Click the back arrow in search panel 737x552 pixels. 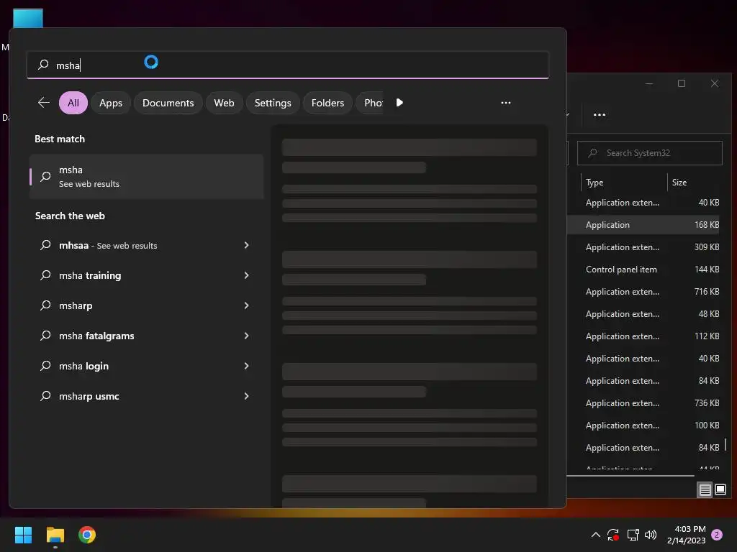tap(44, 103)
